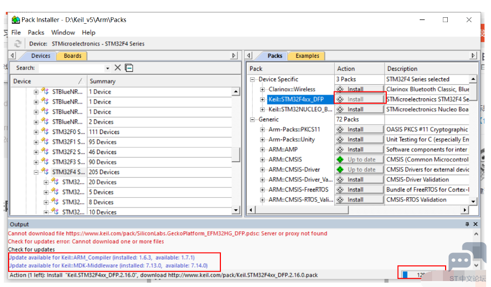Switch to the Devices tab
Screen dimensions: 491x287
point(41,56)
